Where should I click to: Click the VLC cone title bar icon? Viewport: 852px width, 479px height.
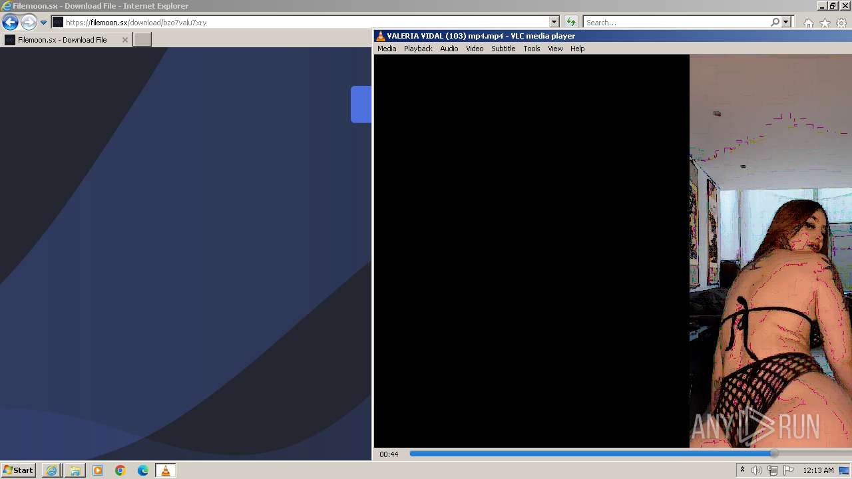(380, 36)
